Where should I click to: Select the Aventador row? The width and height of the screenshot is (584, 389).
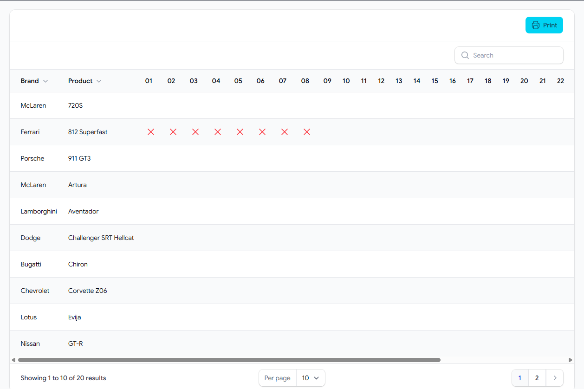(83, 211)
